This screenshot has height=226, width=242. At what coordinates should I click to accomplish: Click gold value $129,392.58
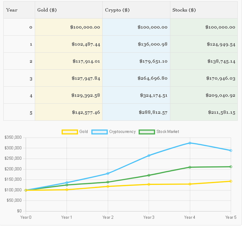tap(86, 95)
